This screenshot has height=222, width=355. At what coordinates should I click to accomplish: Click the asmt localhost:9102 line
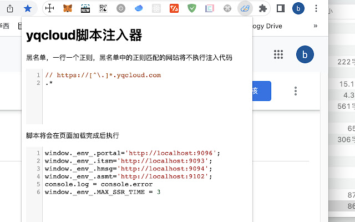128,176
